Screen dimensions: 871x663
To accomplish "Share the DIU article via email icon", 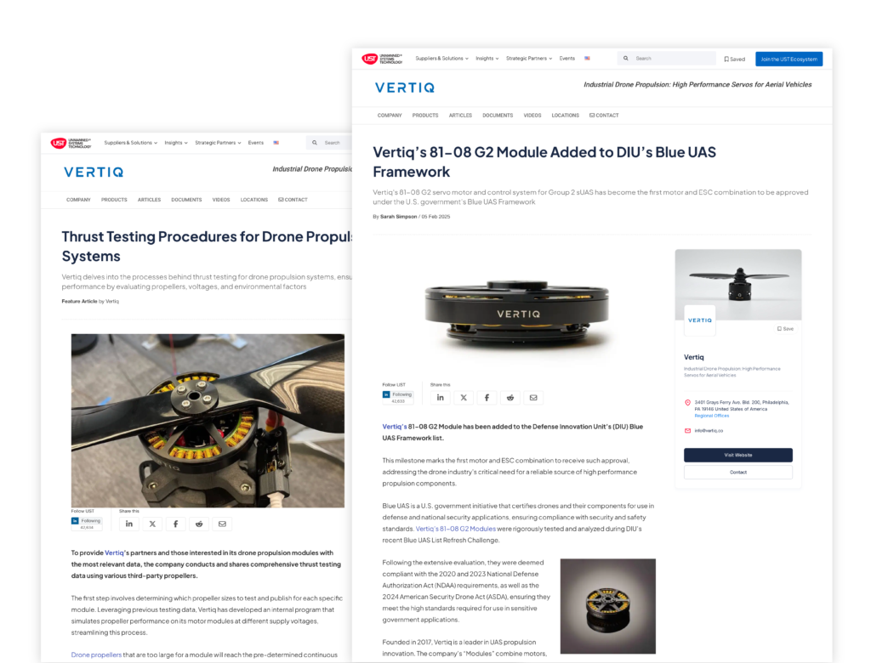I will click(533, 398).
